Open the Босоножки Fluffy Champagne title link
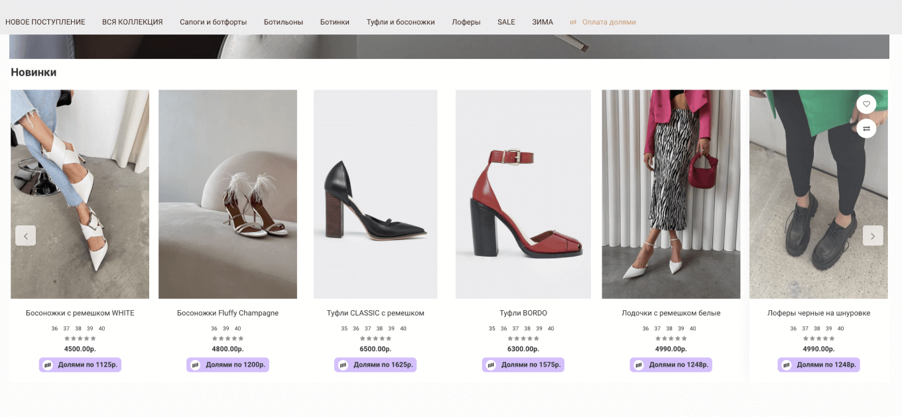 click(227, 313)
